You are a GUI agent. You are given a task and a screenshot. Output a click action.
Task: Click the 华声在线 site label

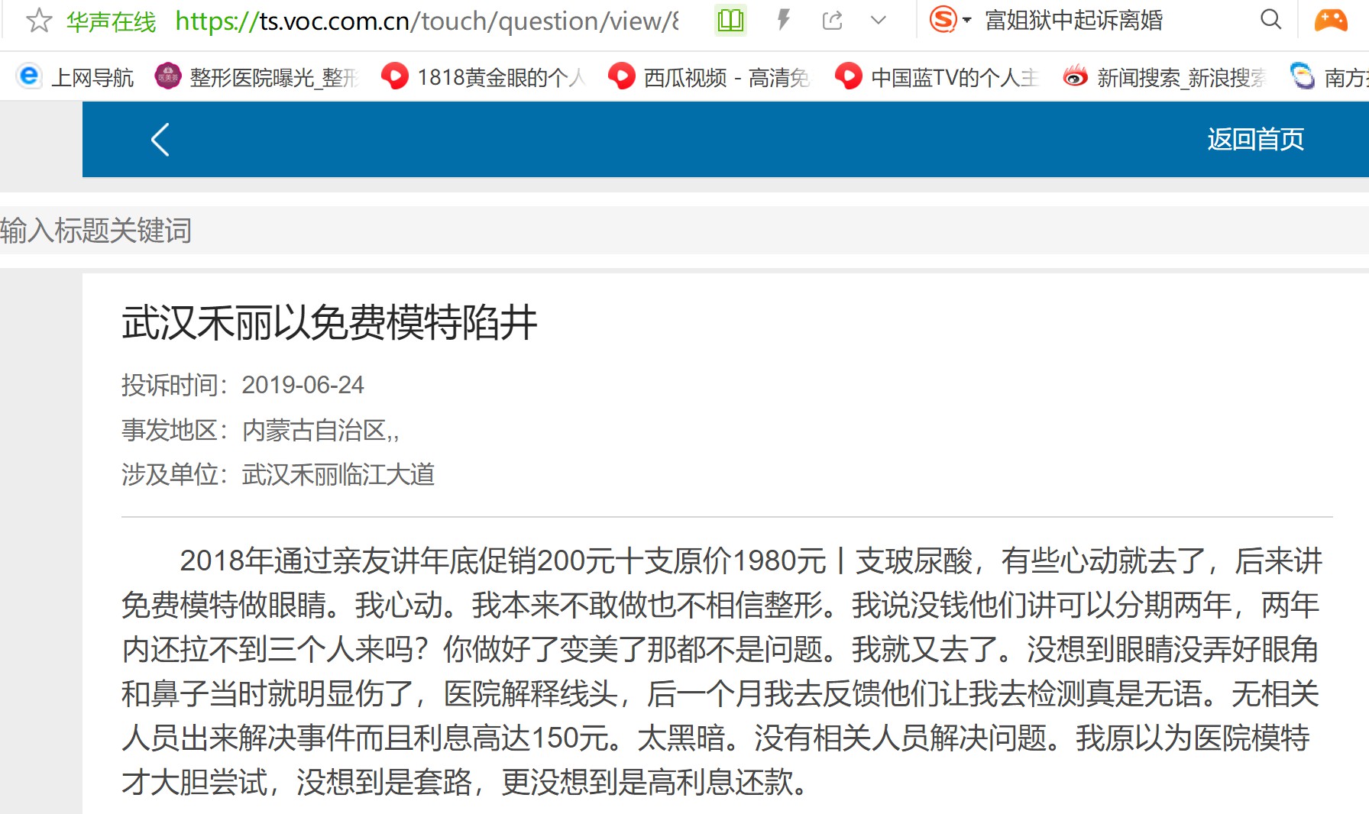(112, 21)
